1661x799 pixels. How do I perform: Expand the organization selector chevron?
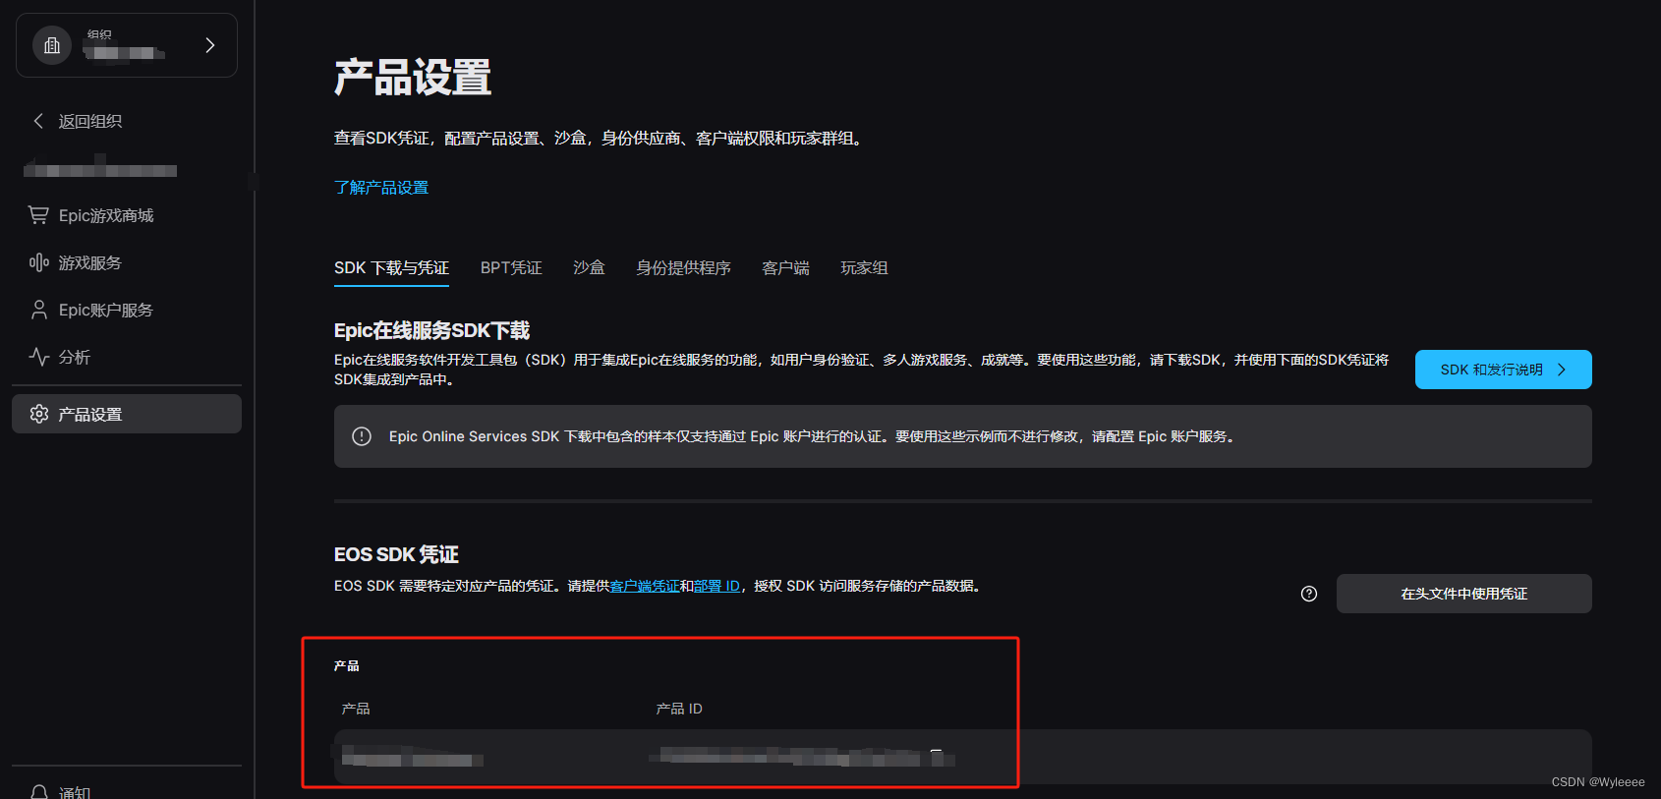click(209, 45)
